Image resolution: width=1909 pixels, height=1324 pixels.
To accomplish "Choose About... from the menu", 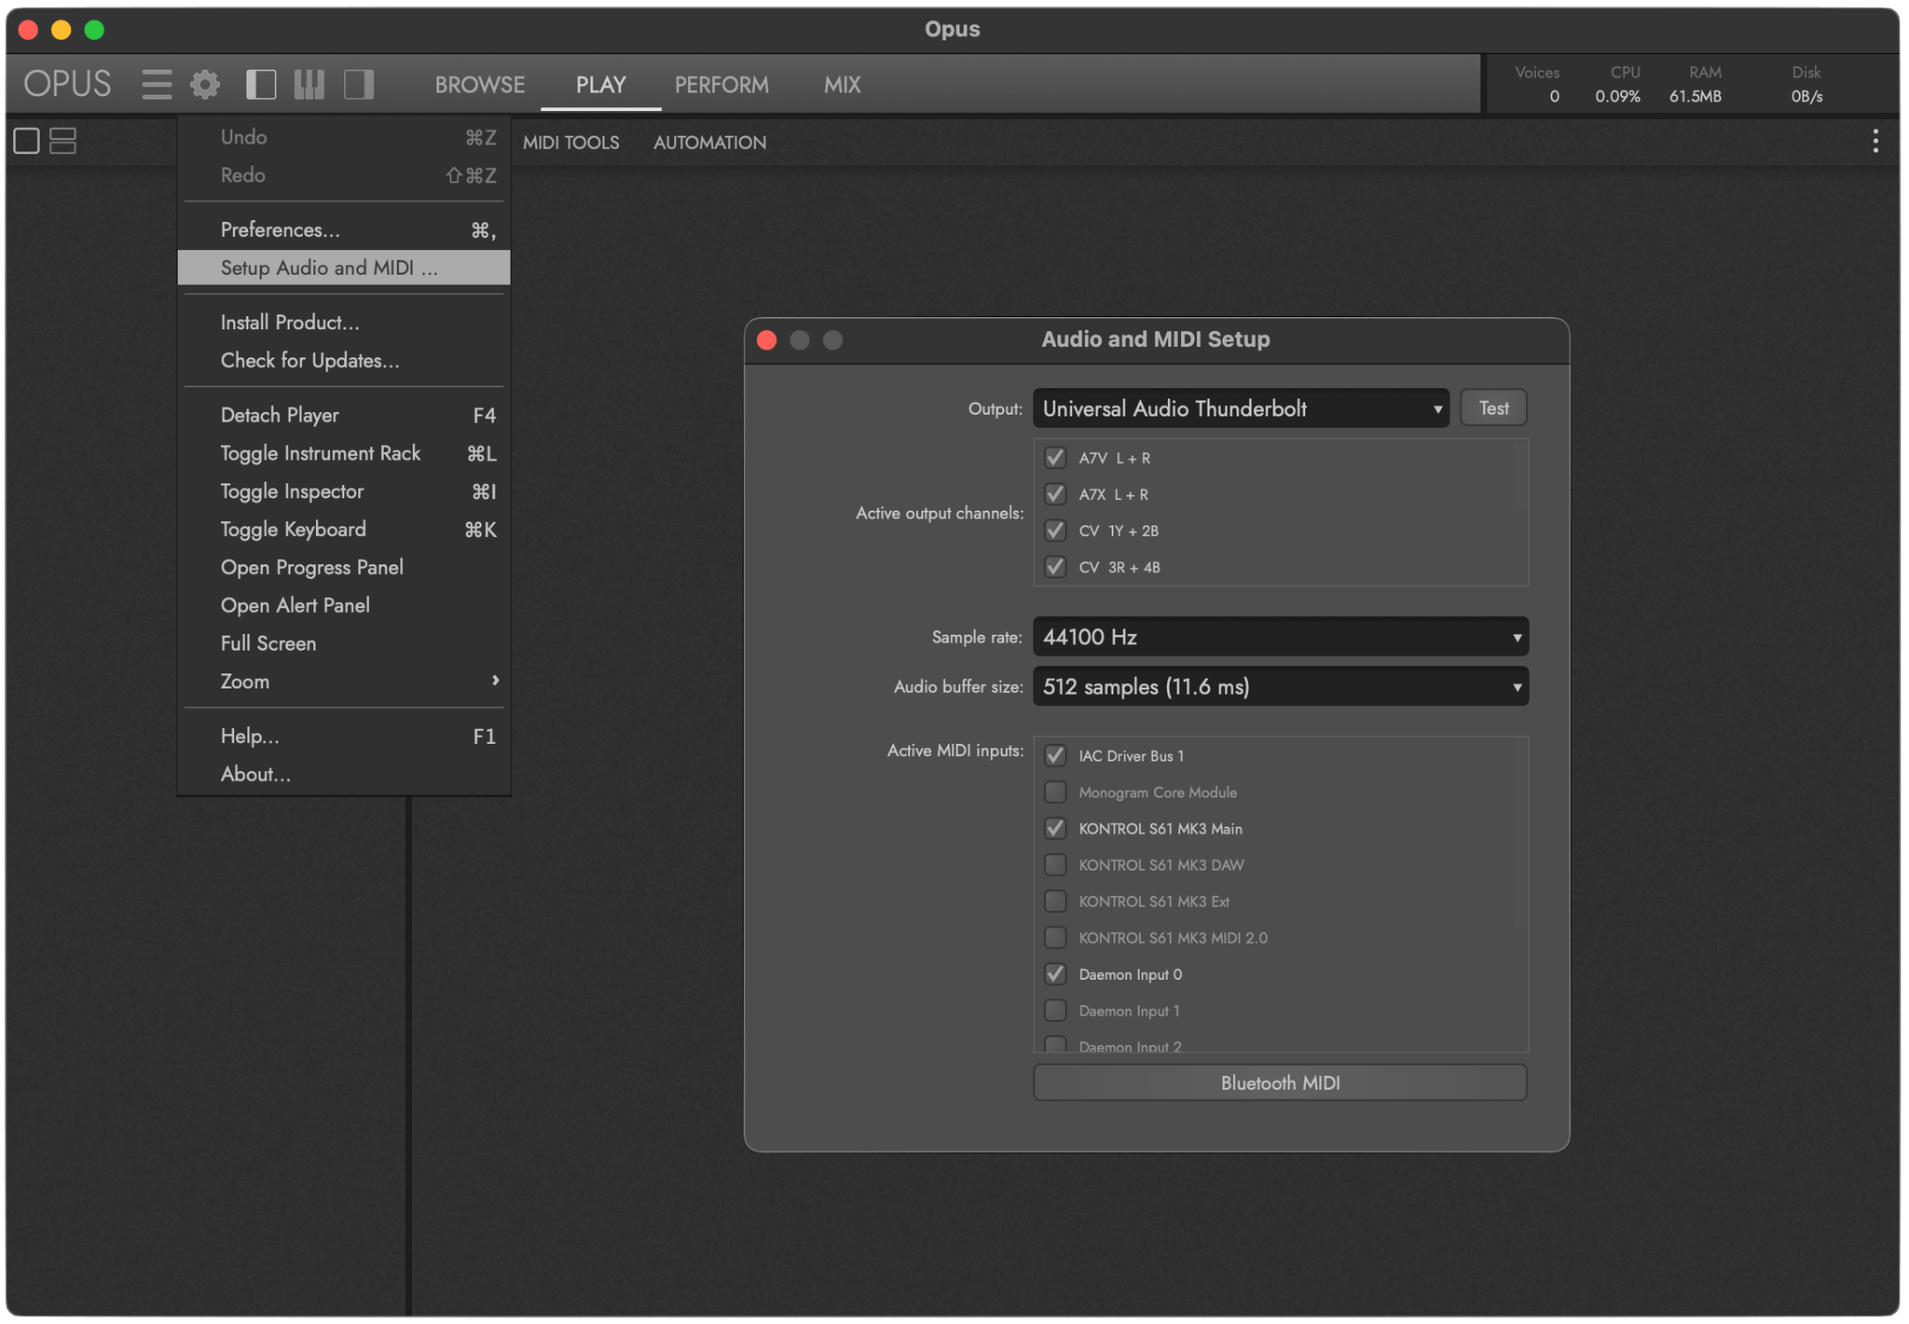I will point(344,775).
